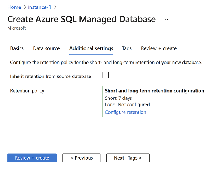Click the Configure retention link
The width and height of the screenshot is (207, 170).
click(x=125, y=112)
